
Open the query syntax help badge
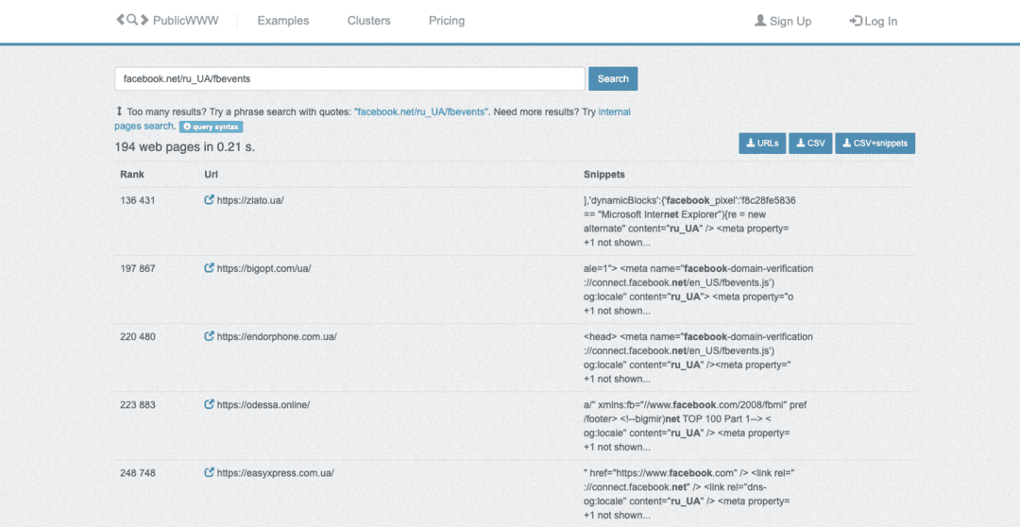click(x=212, y=127)
